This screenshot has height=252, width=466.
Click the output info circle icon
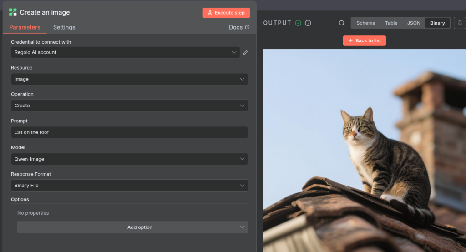(x=308, y=23)
